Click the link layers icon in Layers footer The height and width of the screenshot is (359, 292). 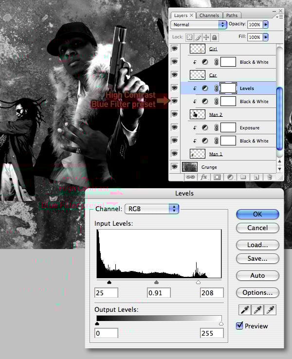(190, 177)
